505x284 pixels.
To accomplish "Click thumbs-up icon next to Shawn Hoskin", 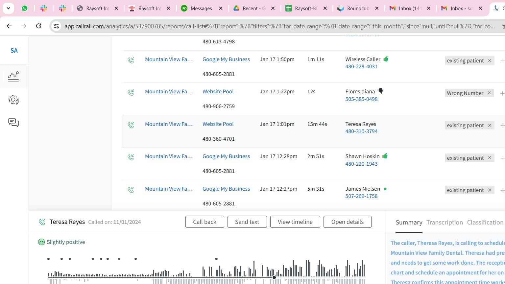I will (385, 156).
